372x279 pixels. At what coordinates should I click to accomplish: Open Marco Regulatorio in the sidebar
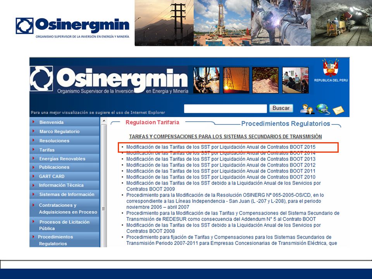point(60,131)
